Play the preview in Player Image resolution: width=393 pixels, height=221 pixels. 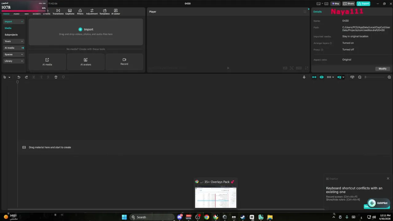click(228, 68)
